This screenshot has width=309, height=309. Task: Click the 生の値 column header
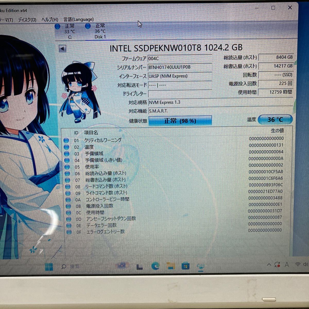(x=277, y=131)
